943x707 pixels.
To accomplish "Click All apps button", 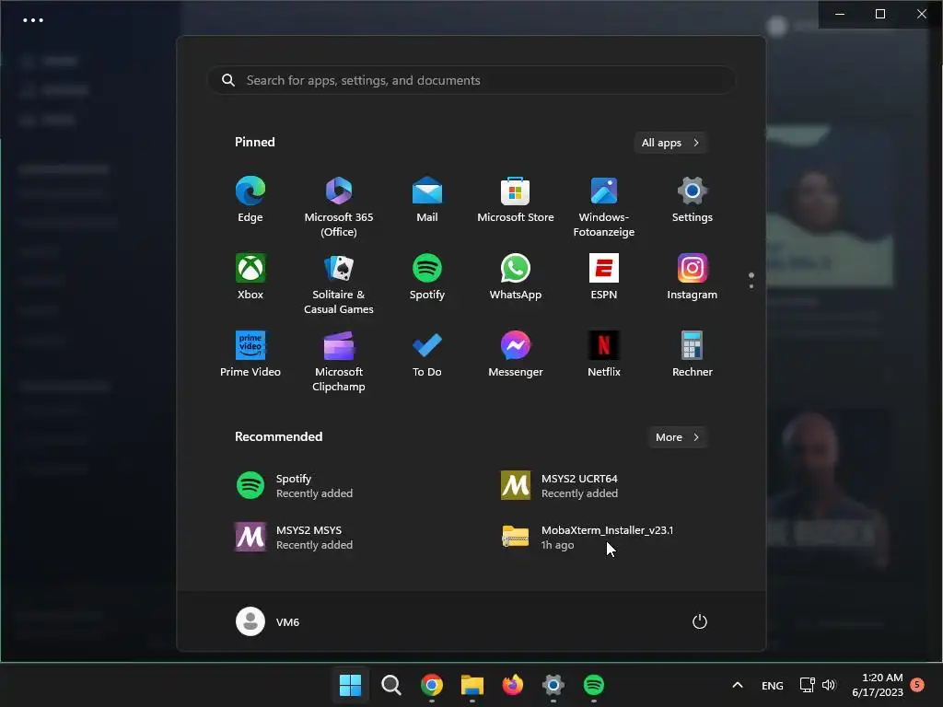I will click(x=670, y=143).
